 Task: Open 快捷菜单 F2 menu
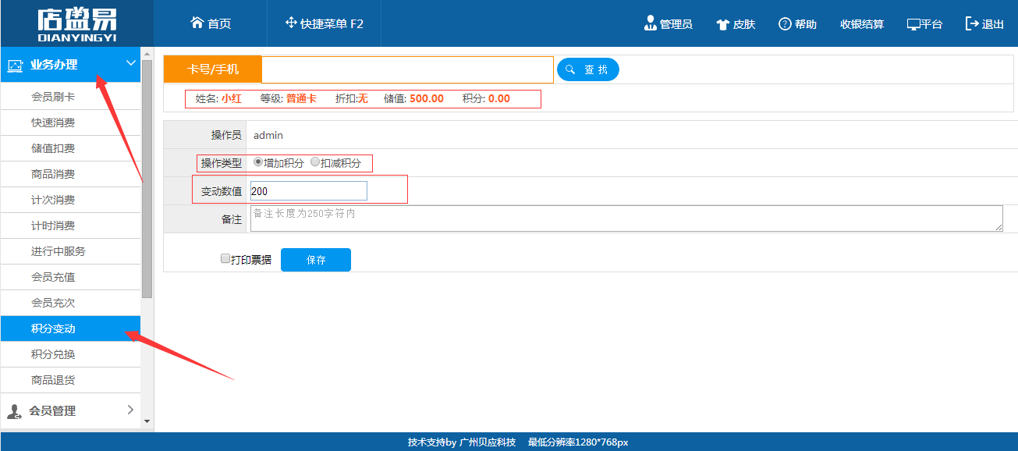[x=325, y=23]
